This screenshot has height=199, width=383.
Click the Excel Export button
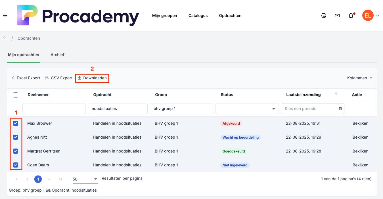click(26, 78)
